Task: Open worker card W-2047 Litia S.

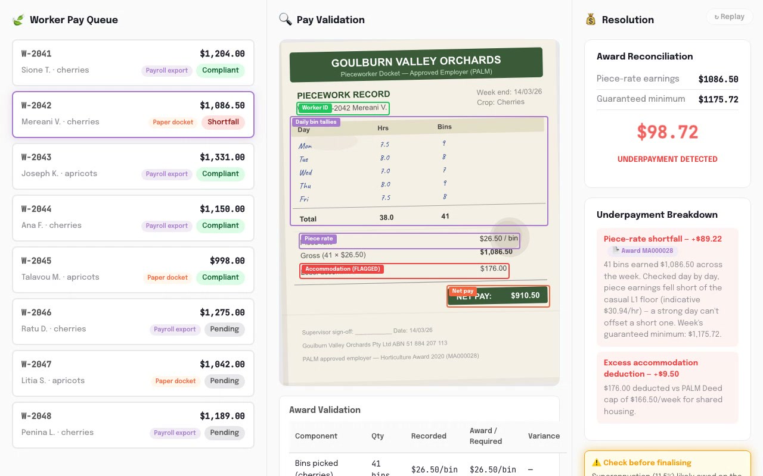Action: pyautogui.click(x=133, y=373)
